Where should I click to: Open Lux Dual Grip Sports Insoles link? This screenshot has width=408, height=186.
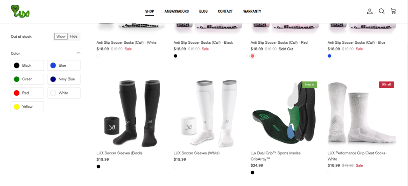tap(276, 156)
